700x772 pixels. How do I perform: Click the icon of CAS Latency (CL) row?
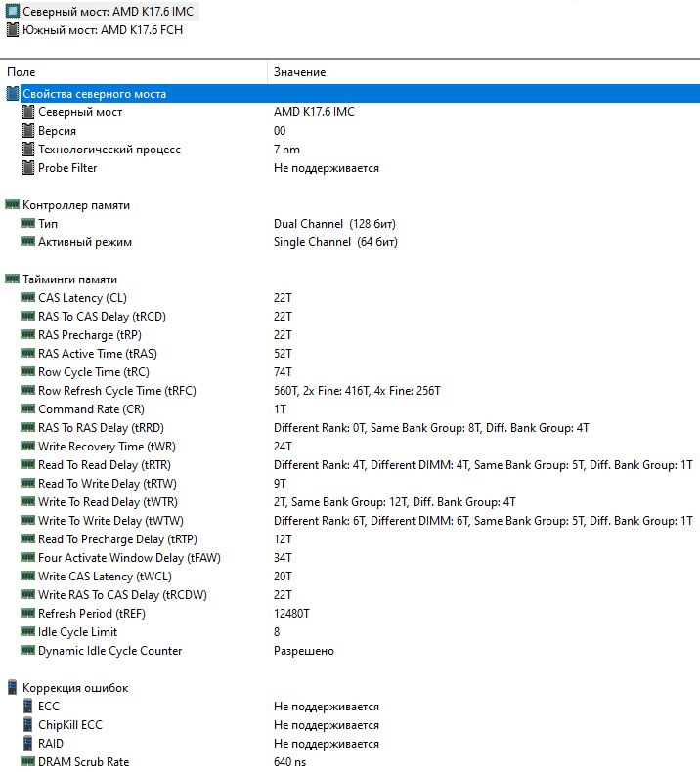(x=27, y=297)
